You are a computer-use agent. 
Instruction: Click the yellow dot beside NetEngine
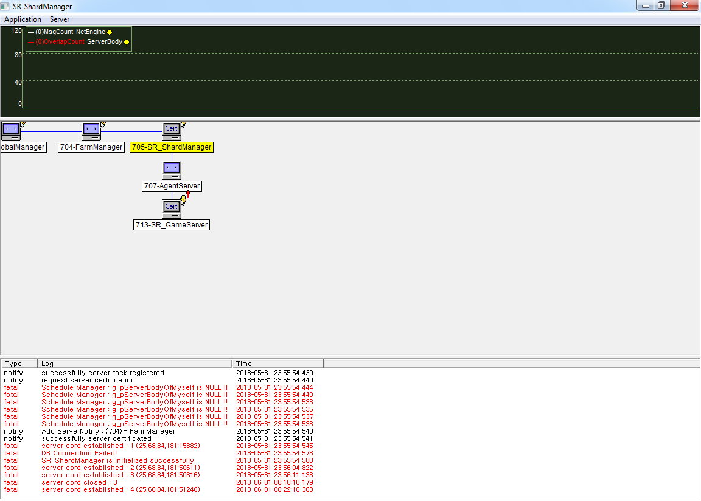coord(110,32)
